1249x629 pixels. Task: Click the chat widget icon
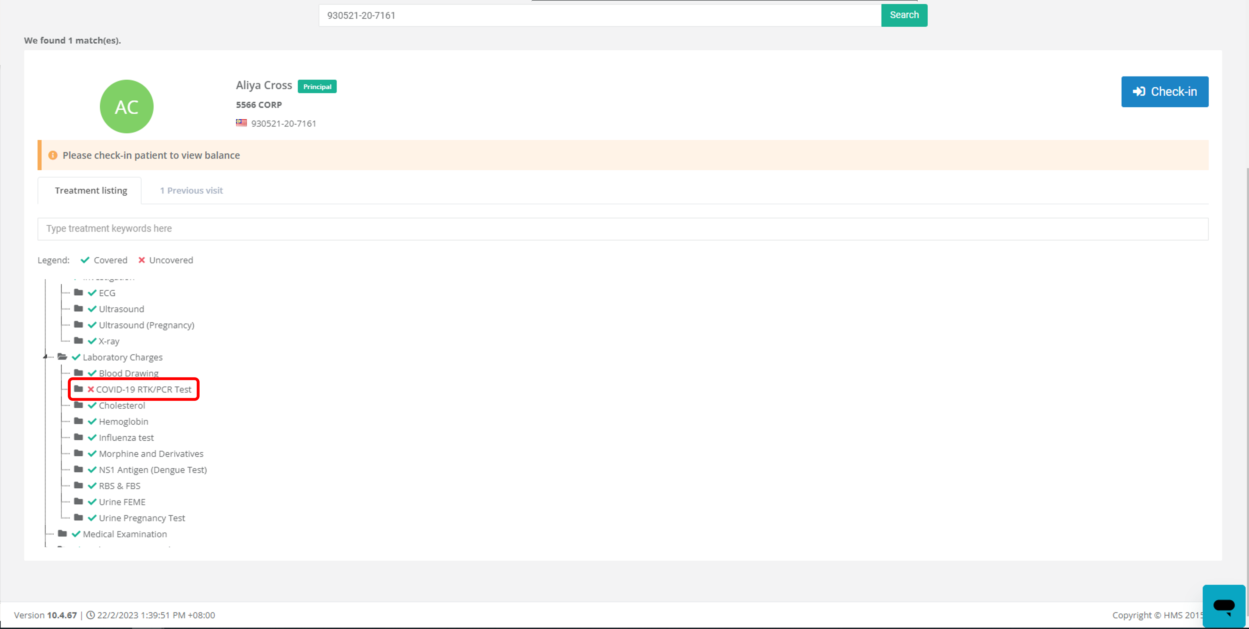tap(1223, 606)
